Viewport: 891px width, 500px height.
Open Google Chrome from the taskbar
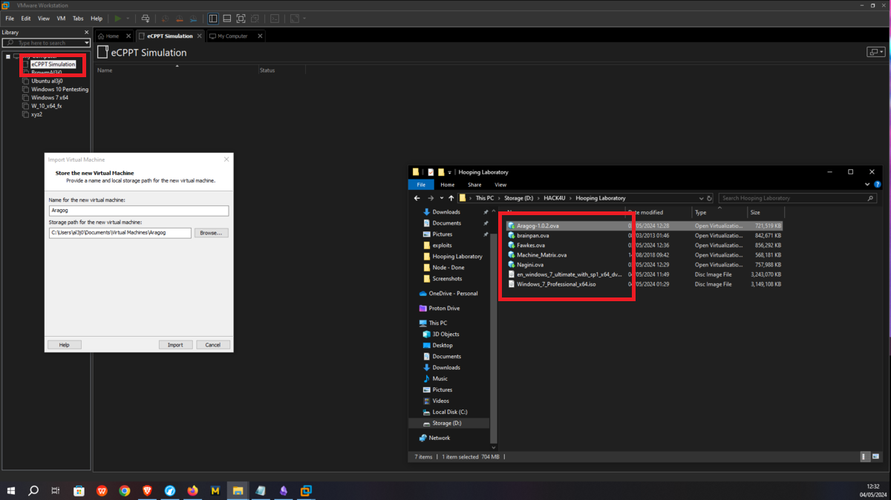(x=125, y=490)
